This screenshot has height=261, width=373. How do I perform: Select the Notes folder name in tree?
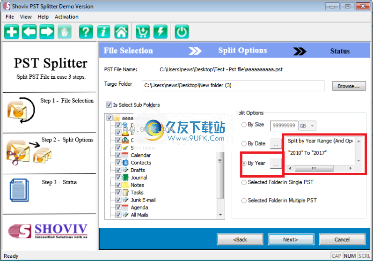point(137,185)
